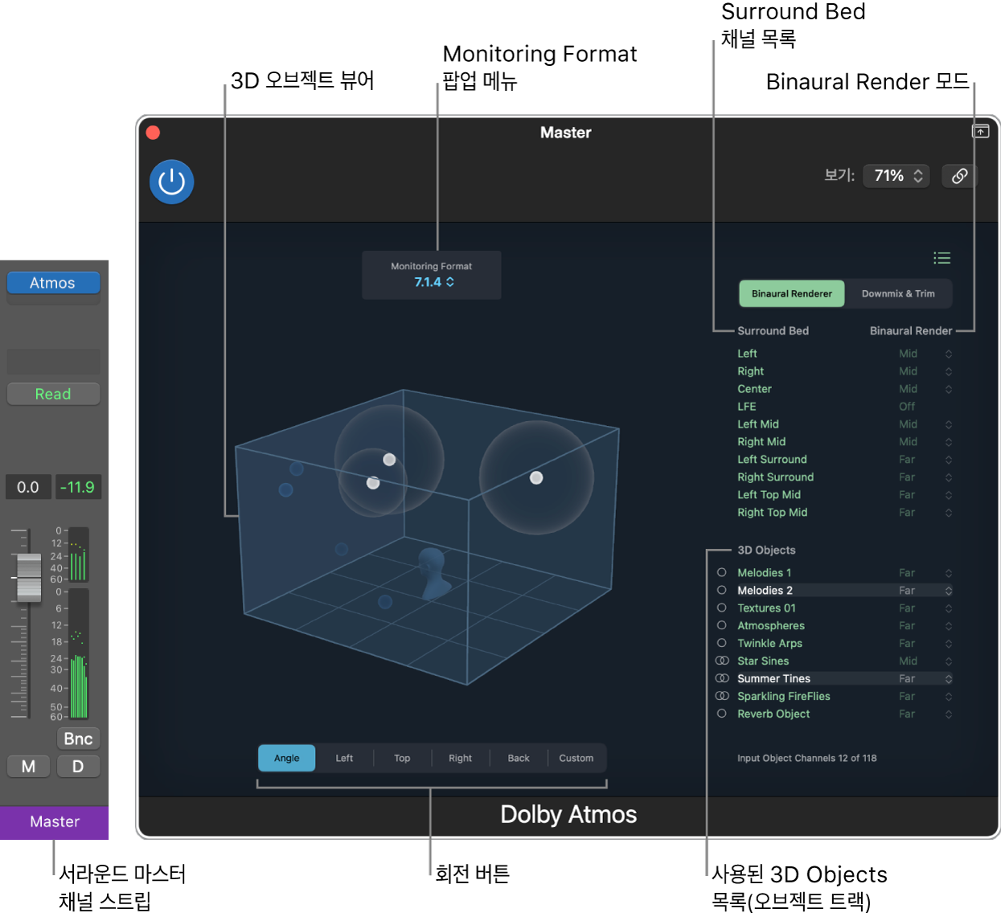Select the Angle view button
The width and height of the screenshot is (1001, 921).
(286, 759)
